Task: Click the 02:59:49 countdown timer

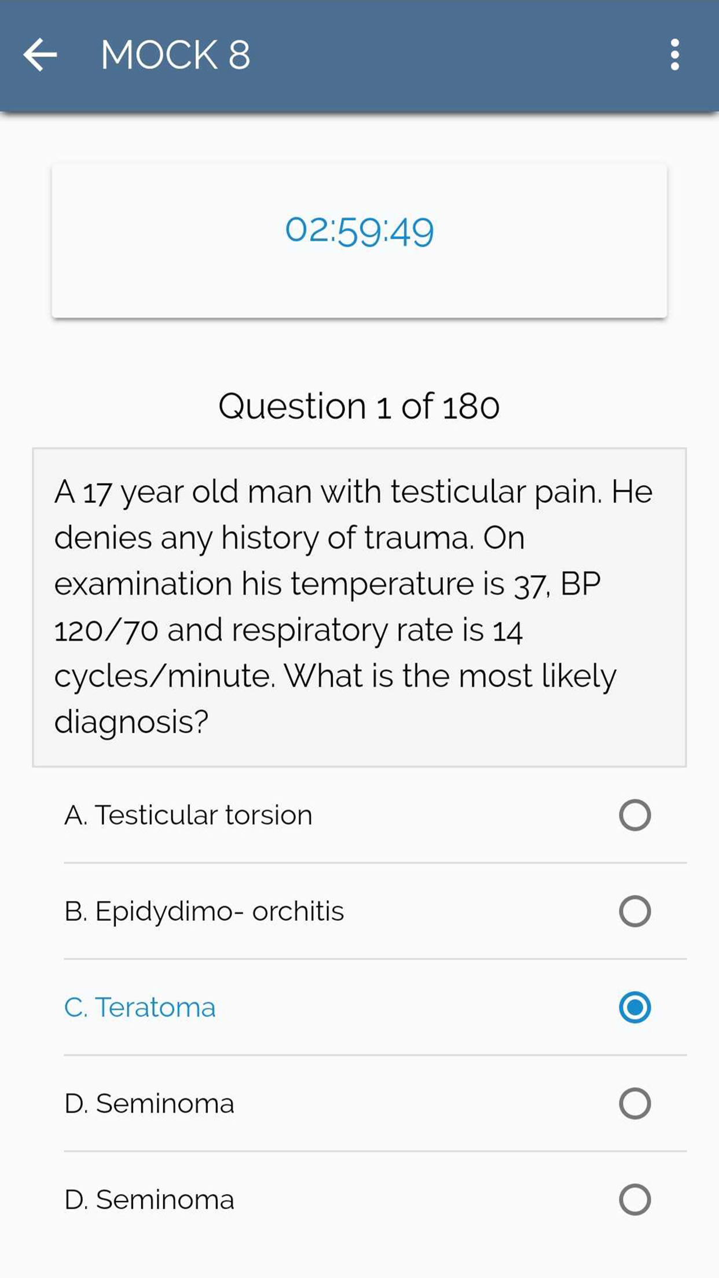Action: point(359,231)
